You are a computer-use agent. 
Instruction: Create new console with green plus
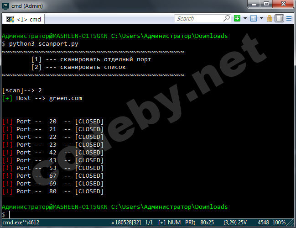pyautogui.click(x=237, y=18)
